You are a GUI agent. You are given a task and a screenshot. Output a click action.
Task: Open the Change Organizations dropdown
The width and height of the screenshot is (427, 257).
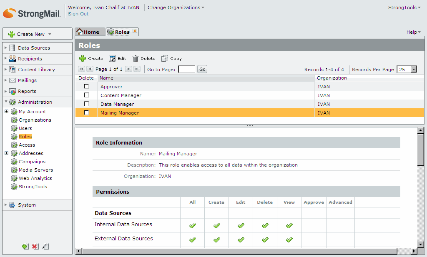(x=176, y=7)
